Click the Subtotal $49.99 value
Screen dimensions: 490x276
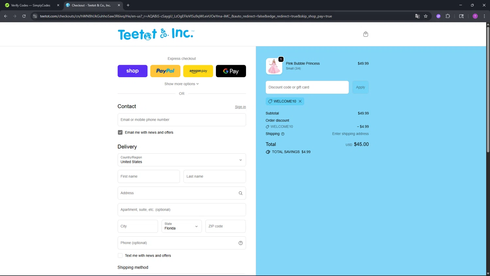tap(363, 113)
